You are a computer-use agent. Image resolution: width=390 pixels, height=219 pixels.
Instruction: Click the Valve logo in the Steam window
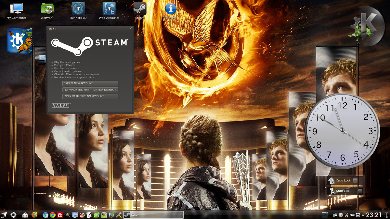point(61,105)
